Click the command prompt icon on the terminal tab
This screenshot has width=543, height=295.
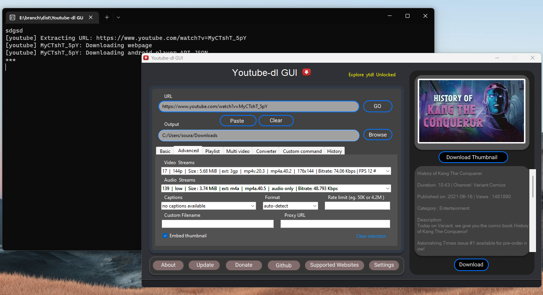tap(13, 17)
